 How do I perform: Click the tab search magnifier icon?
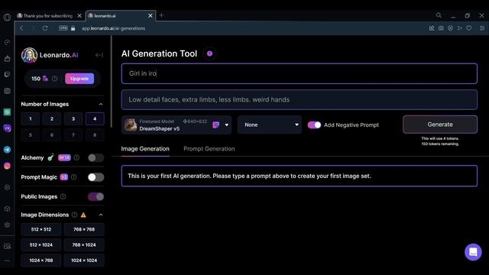[x=439, y=15]
